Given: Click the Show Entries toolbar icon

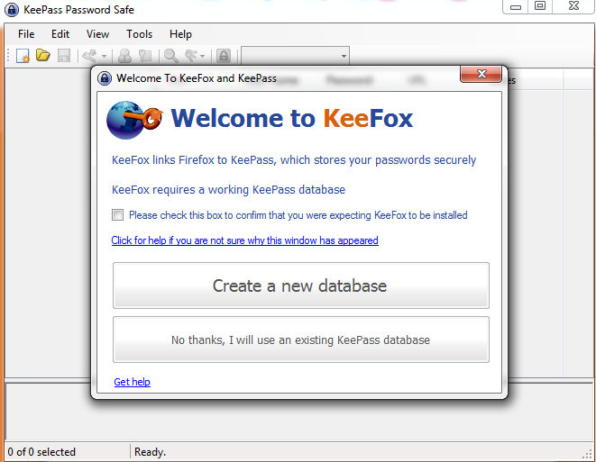Looking at the screenshot, I should click(191, 56).
